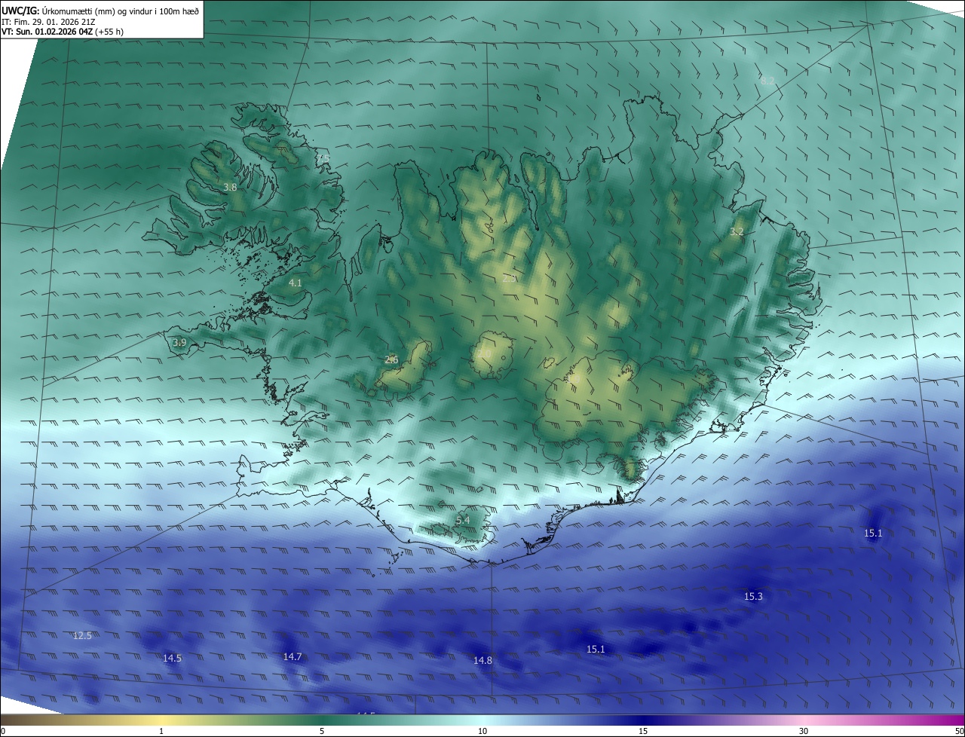This screenshot has width=965, height=737.
Task: Click the 4.1 value label
Action: point(295,283)
